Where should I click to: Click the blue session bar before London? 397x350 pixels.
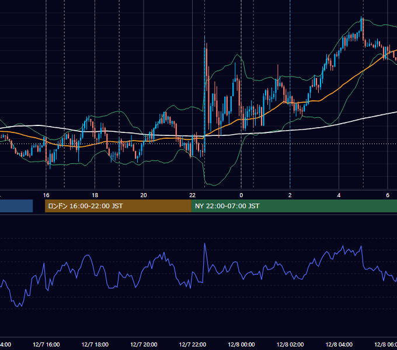(16, 206)
